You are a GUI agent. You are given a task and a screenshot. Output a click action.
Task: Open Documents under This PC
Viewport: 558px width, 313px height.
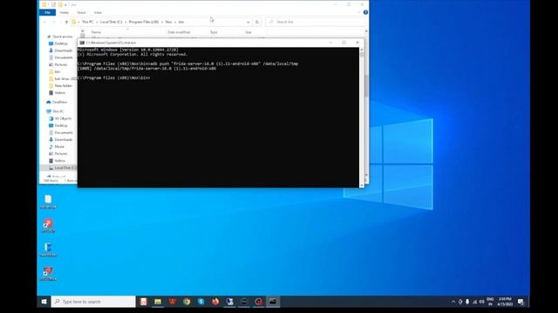coord(64,133)
